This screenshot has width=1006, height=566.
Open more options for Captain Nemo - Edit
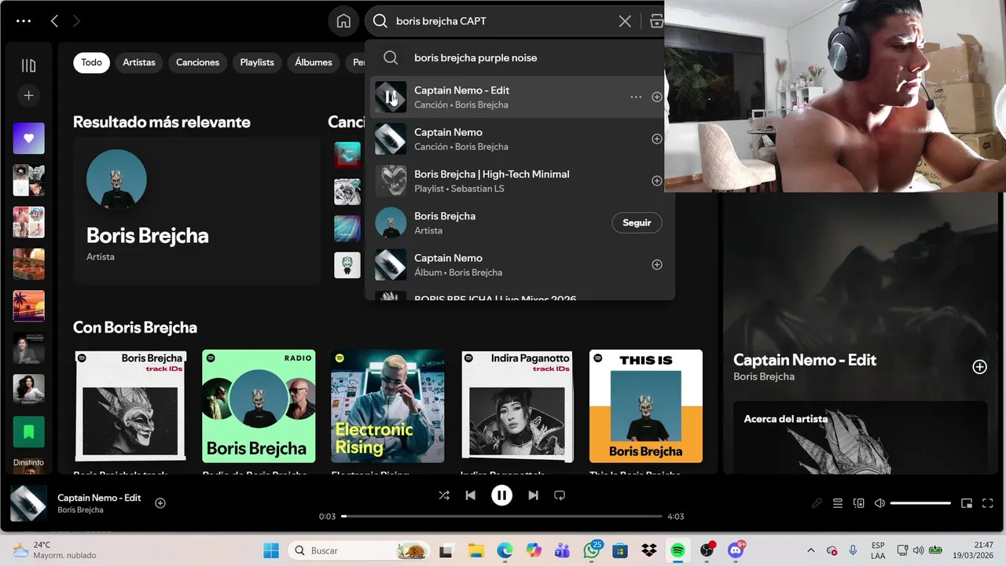pos(636,97)
